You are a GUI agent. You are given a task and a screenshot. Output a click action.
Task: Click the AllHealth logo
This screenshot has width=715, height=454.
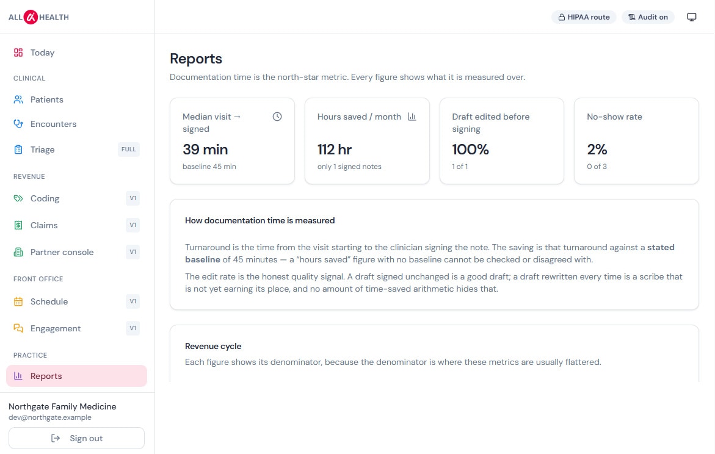click(x=38, y=17)
